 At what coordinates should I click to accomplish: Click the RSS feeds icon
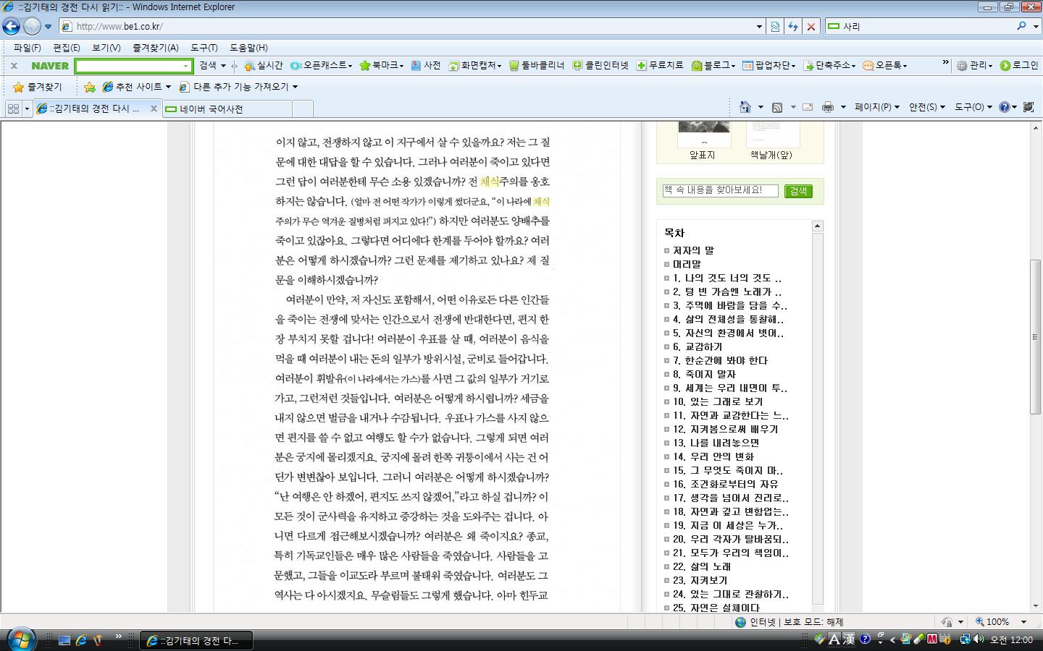click(777, 107)
